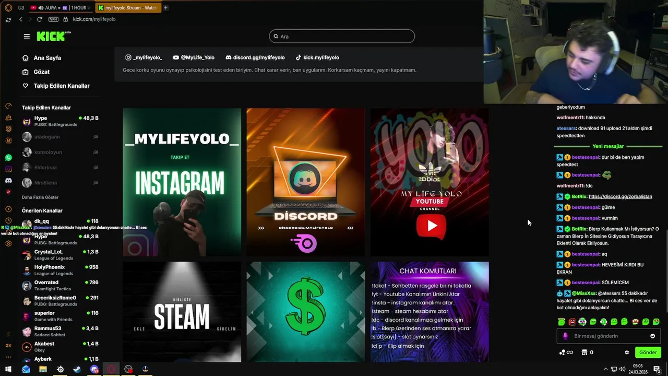Open WhatsApp in Opera sidebar
This screenshot has width=668, height=376.
point(8,157)
